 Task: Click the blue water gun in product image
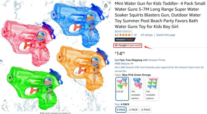pos(77,24)
